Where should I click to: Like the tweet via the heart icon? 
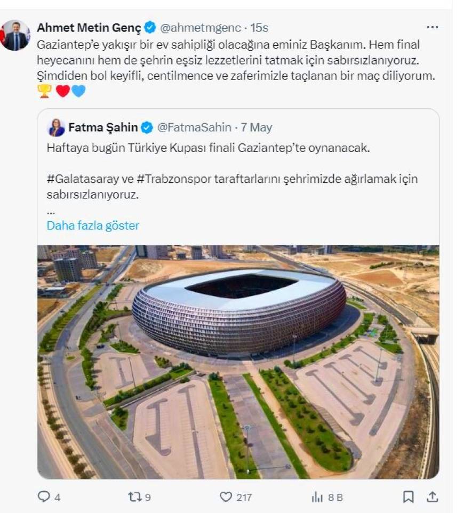(226, 497)
